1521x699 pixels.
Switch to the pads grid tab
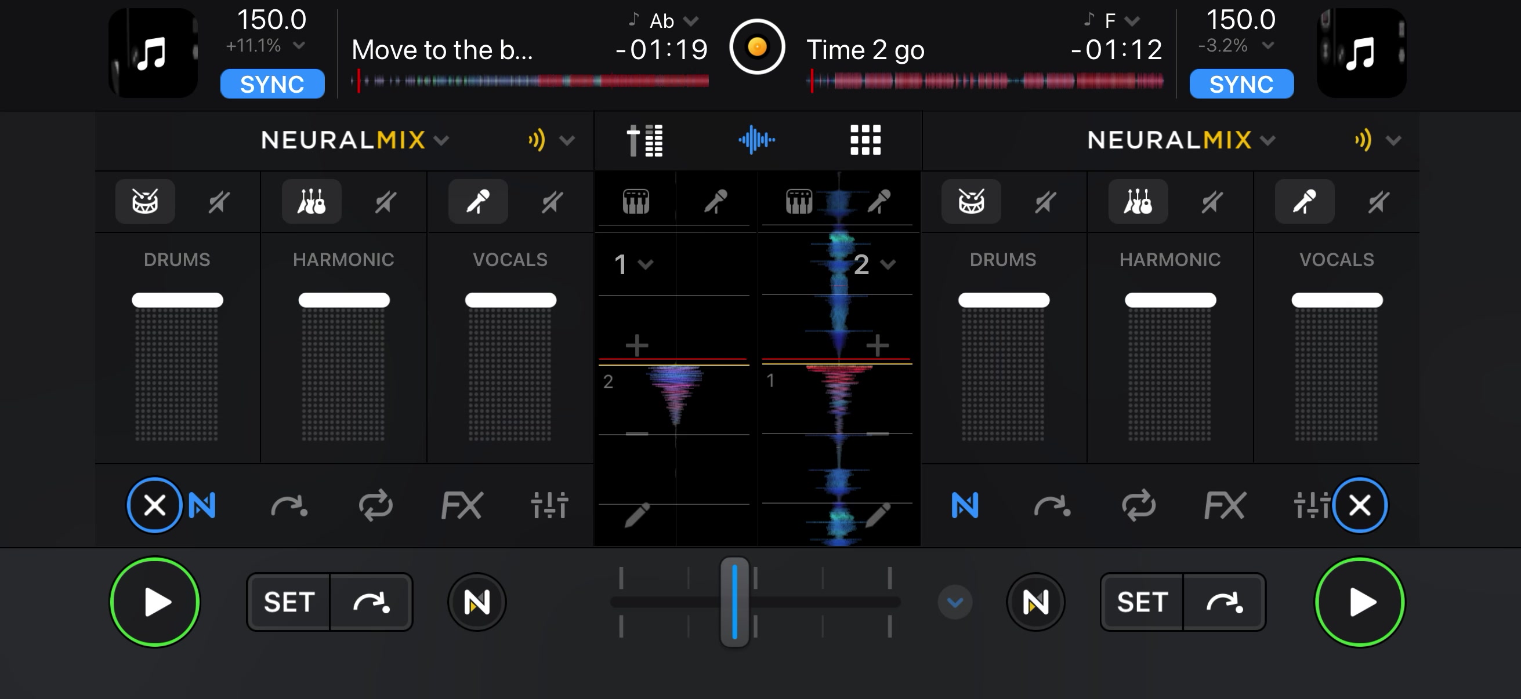pyautogui.click(x=865, y=140)
